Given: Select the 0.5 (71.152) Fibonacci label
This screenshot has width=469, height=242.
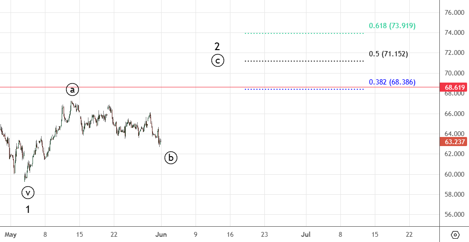Looking at the screenshot, I should [x=388, y=54].
